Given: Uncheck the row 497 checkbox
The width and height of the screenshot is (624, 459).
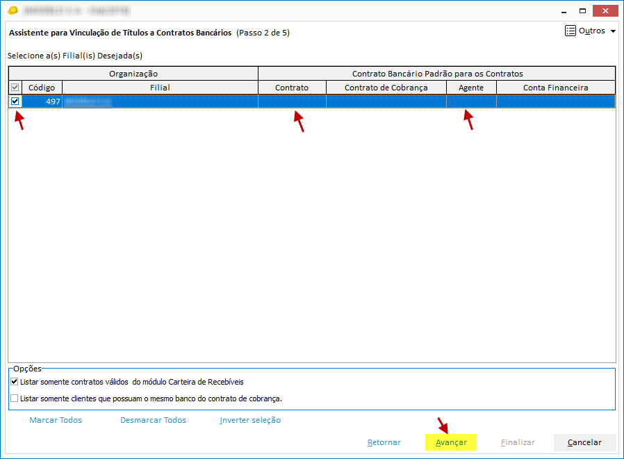Looking at the screenshot, I should [15, 102].
